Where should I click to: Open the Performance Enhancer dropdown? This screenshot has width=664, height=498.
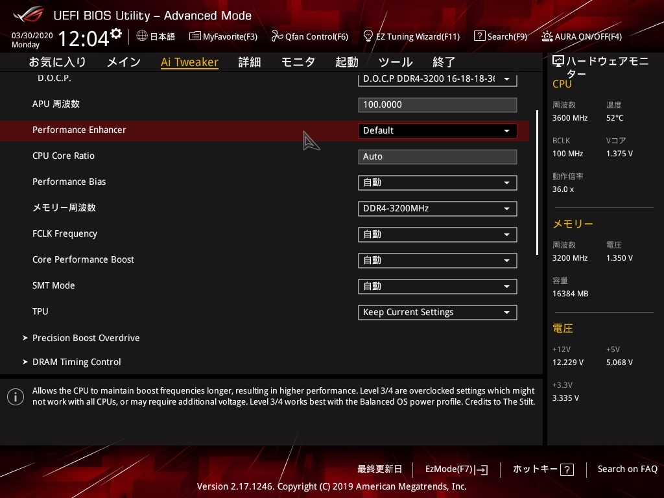[x=437, y=130]
